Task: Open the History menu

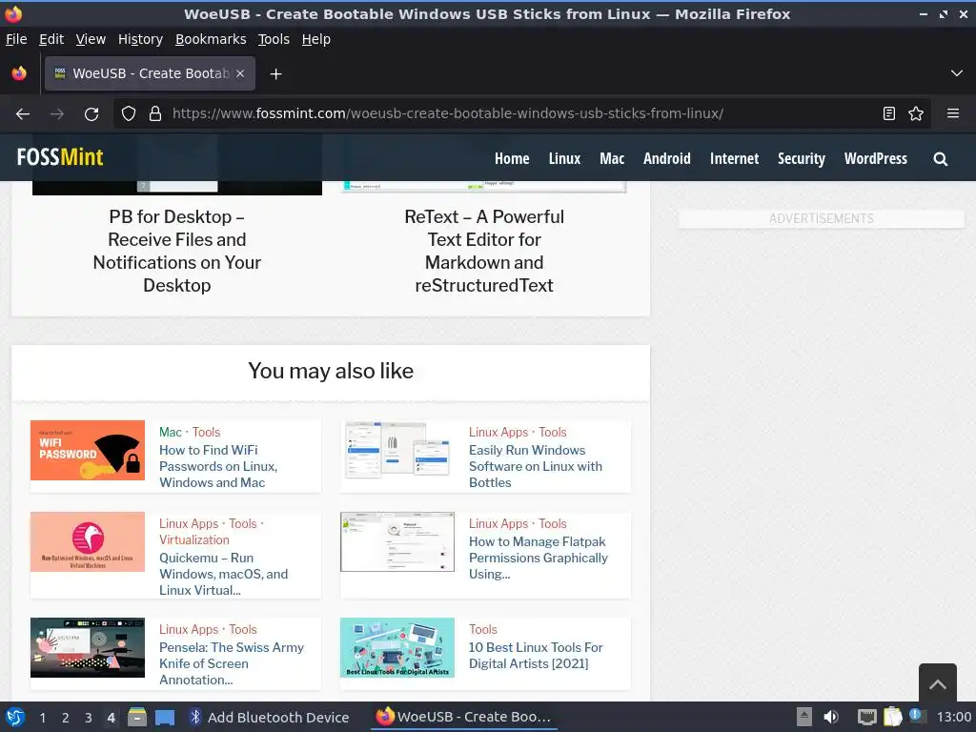Action: (140, 39)
